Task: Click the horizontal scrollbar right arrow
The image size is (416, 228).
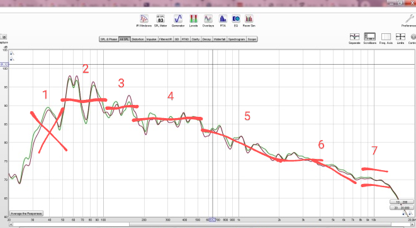Action: (413, 224)
